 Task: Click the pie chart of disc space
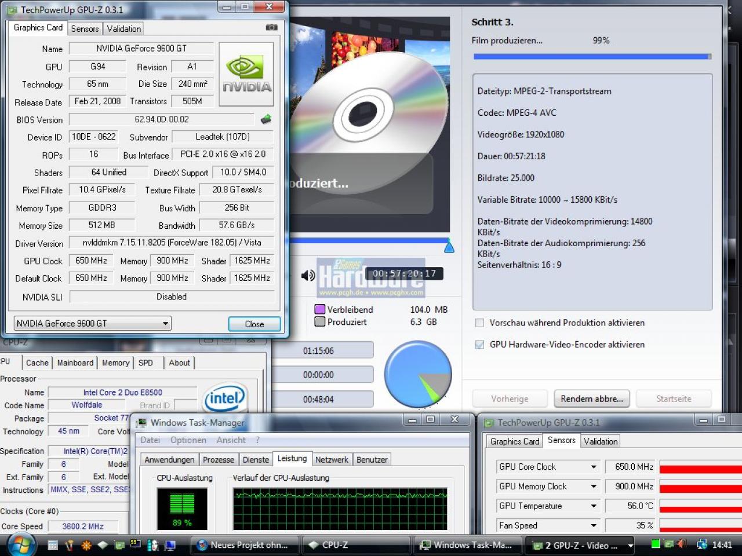(418, 374)
